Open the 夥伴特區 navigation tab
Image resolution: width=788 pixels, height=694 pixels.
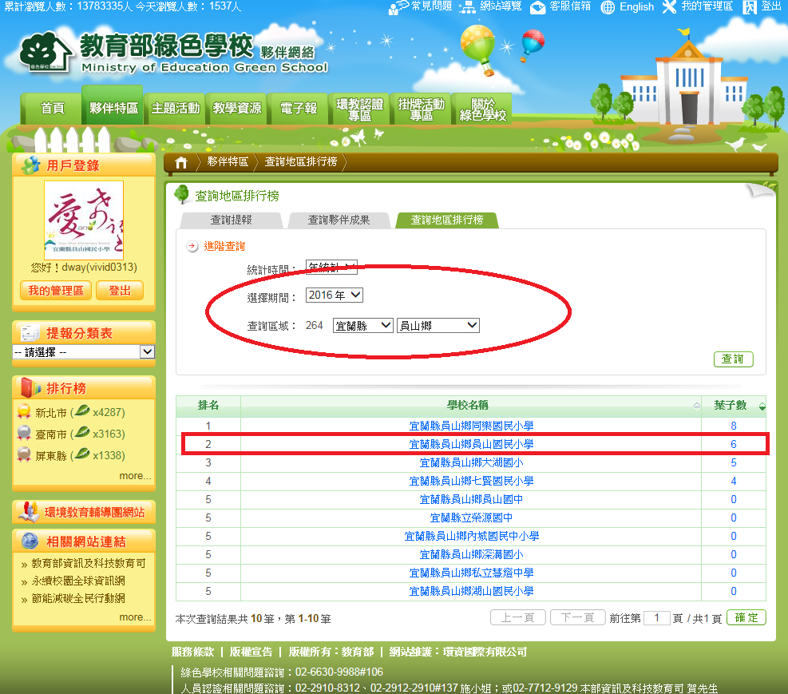113,106
